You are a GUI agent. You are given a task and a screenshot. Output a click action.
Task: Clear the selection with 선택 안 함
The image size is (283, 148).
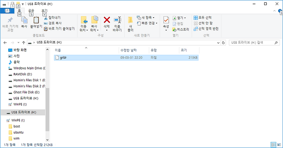tap(203, 23)
